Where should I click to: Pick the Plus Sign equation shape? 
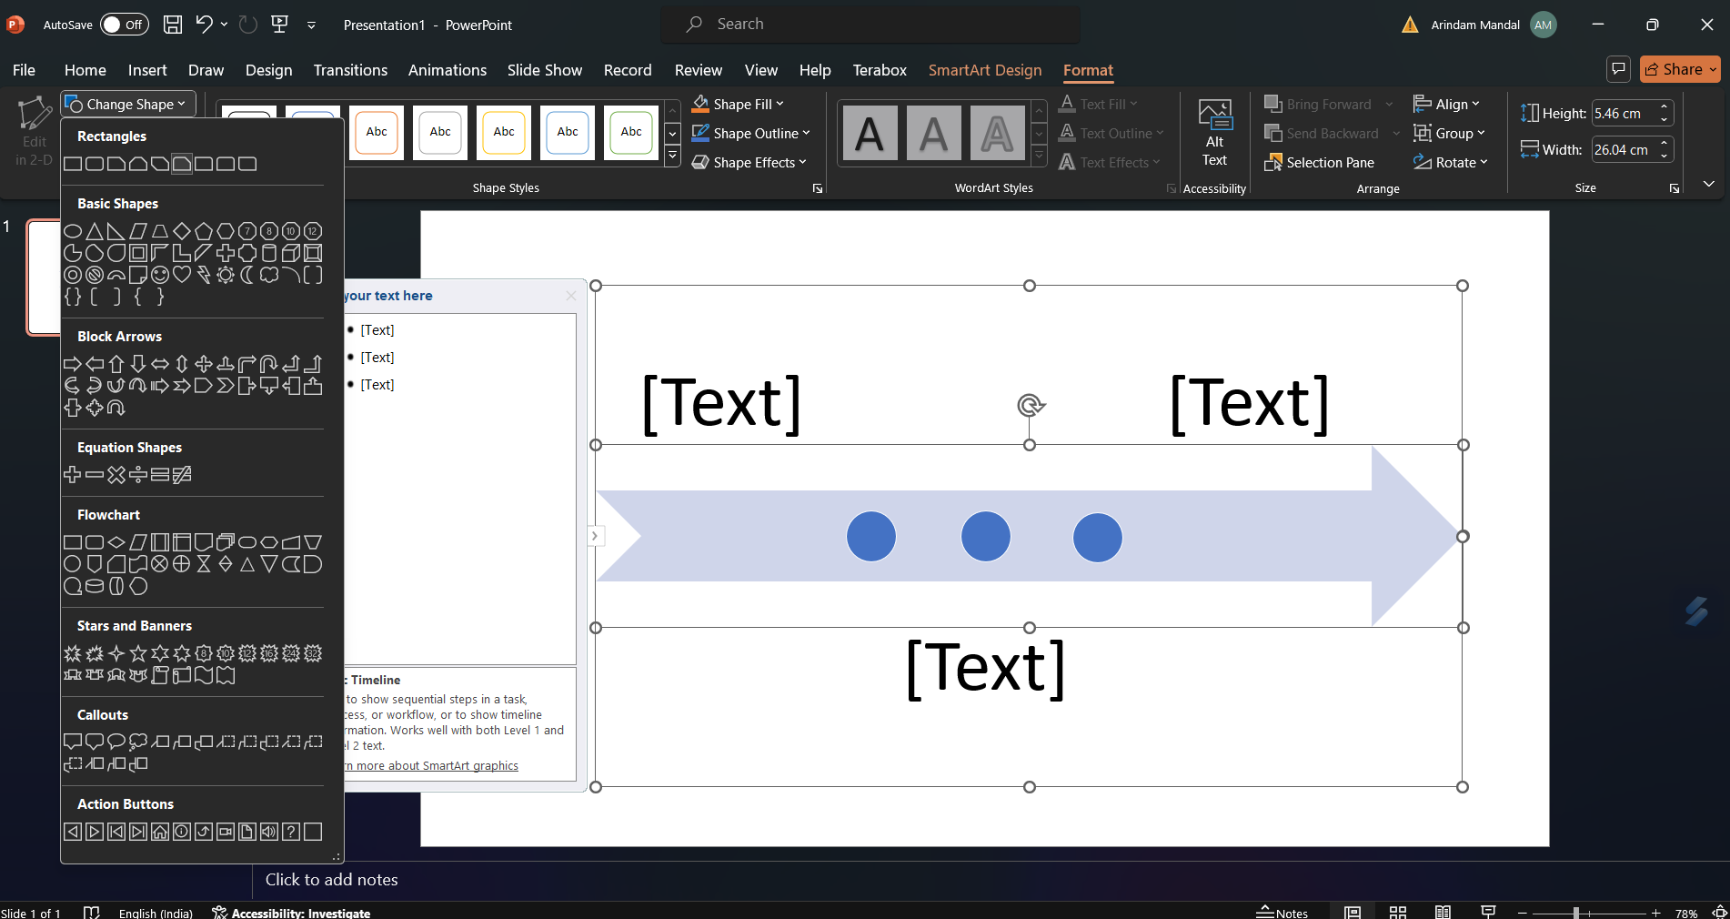[73, 475]
